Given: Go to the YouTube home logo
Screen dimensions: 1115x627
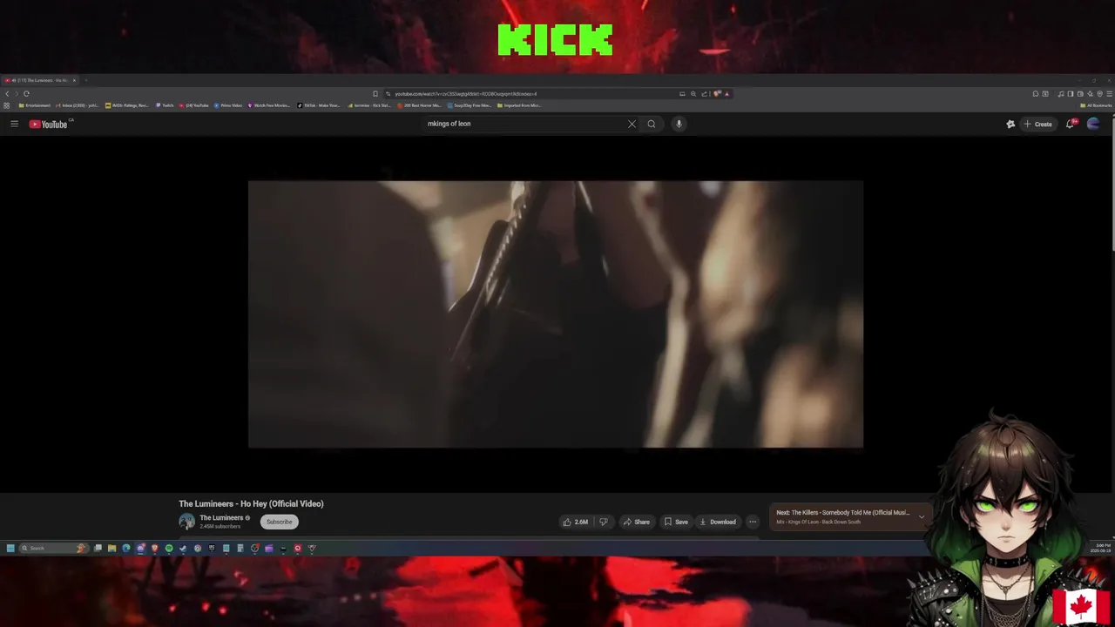Looking at the screenshot, I should coord(48,124).
